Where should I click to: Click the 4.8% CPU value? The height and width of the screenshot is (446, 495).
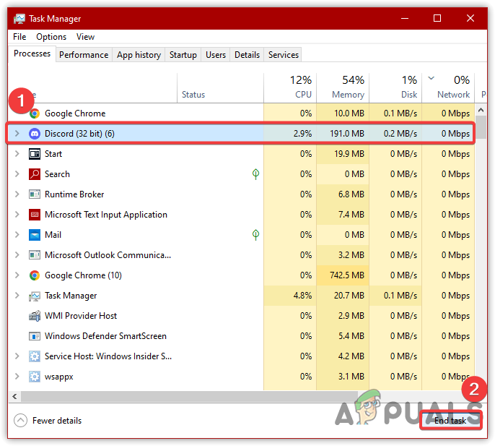[x=302, y=296]
